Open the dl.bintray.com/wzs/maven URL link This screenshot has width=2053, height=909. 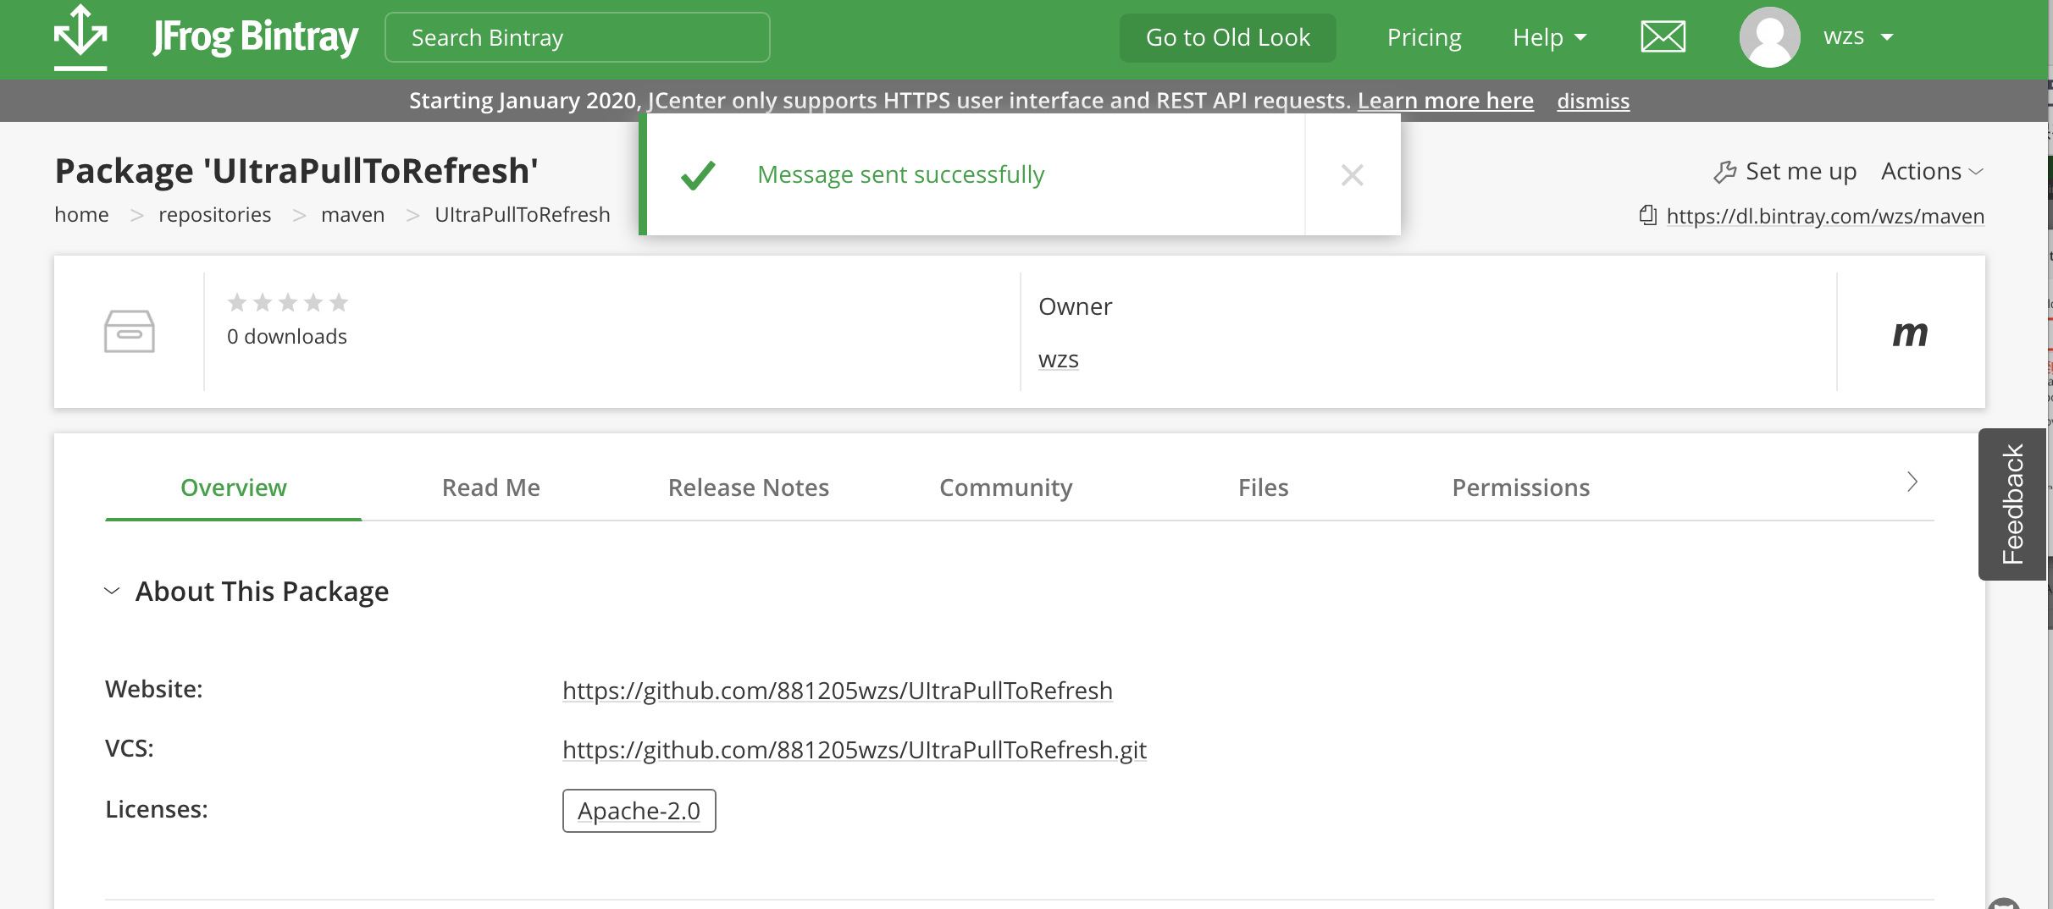1825,216
